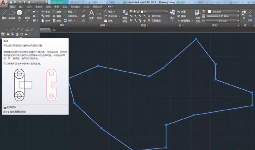The height and width of the screenshot is (150, 255).
Task: Switch to the A360 ribbon tab
Action: click(x=86, y=7)
